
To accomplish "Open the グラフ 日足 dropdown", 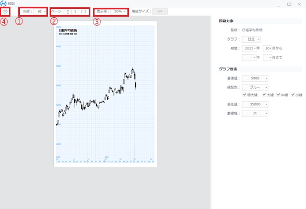I will pyautogui.click(x=251, y=39).
